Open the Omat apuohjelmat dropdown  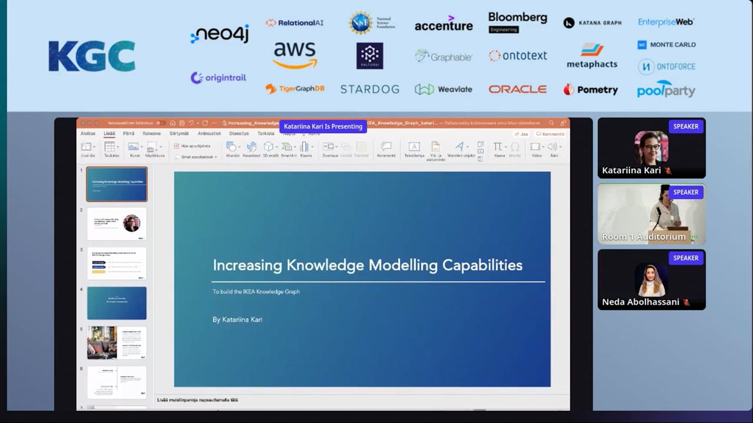click(196, 156)
